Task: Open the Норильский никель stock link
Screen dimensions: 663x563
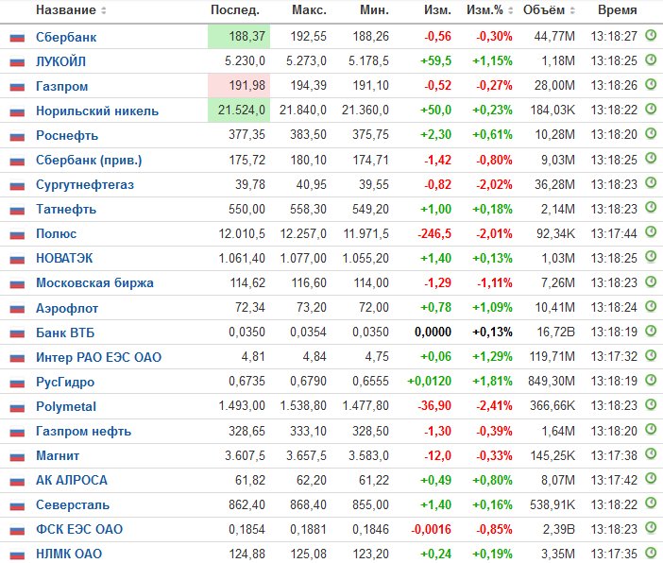Action: coord(97,111)
